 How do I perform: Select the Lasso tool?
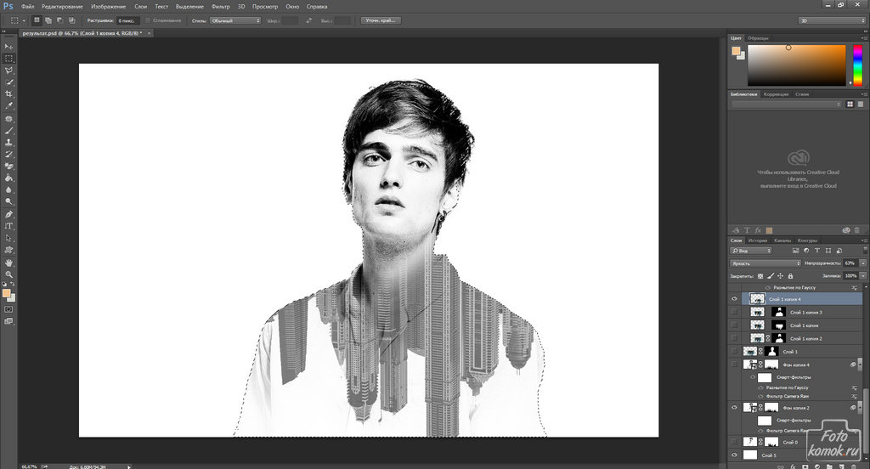point(8,71)
